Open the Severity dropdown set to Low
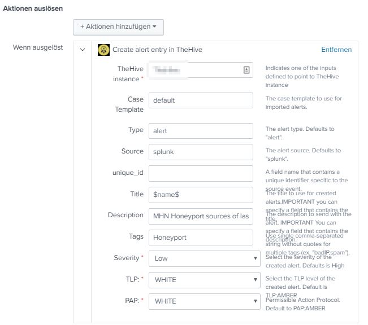The height and width of the screenshot is (325, 368). pyautogui.click(x=205, y=258)
